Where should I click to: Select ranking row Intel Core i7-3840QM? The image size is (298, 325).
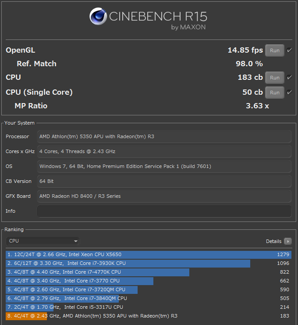(149, 299)
